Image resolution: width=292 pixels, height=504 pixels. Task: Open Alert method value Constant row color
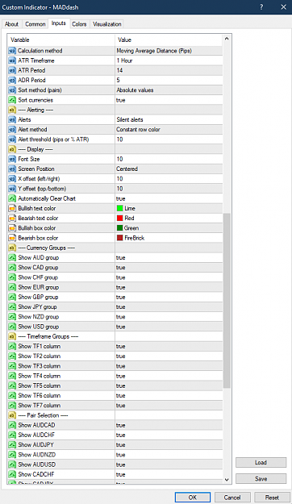click(169, 130)
